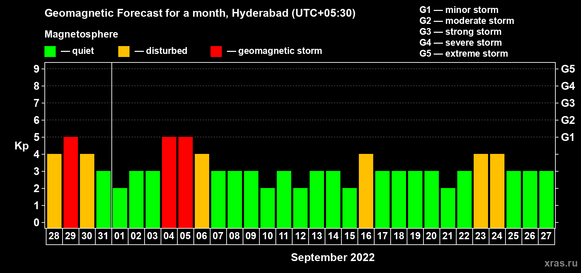The height and width of the screenshot is (273, 581).
Task: Click the G1 storm level label
Action: [568, 137]
